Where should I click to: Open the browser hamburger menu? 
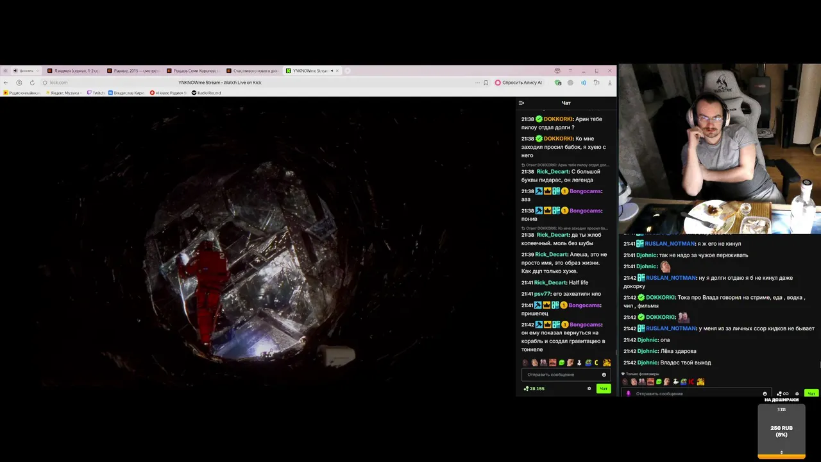(x=570, y=71)
